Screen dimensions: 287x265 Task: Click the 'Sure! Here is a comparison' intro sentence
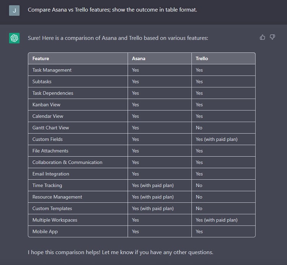click(118, 38)
